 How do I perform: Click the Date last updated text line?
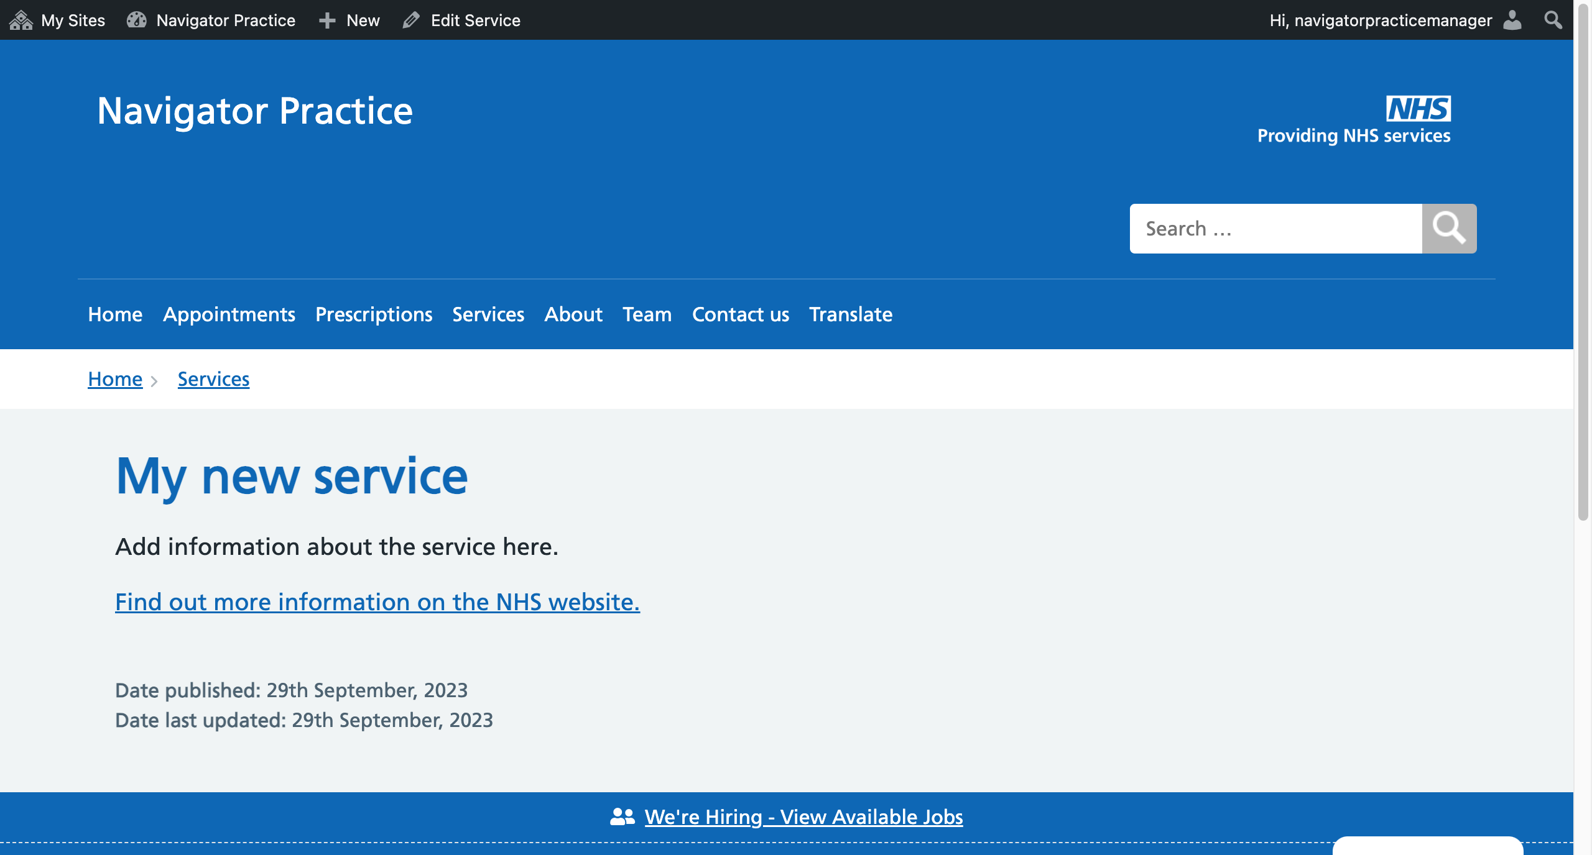tap(304, 720)
